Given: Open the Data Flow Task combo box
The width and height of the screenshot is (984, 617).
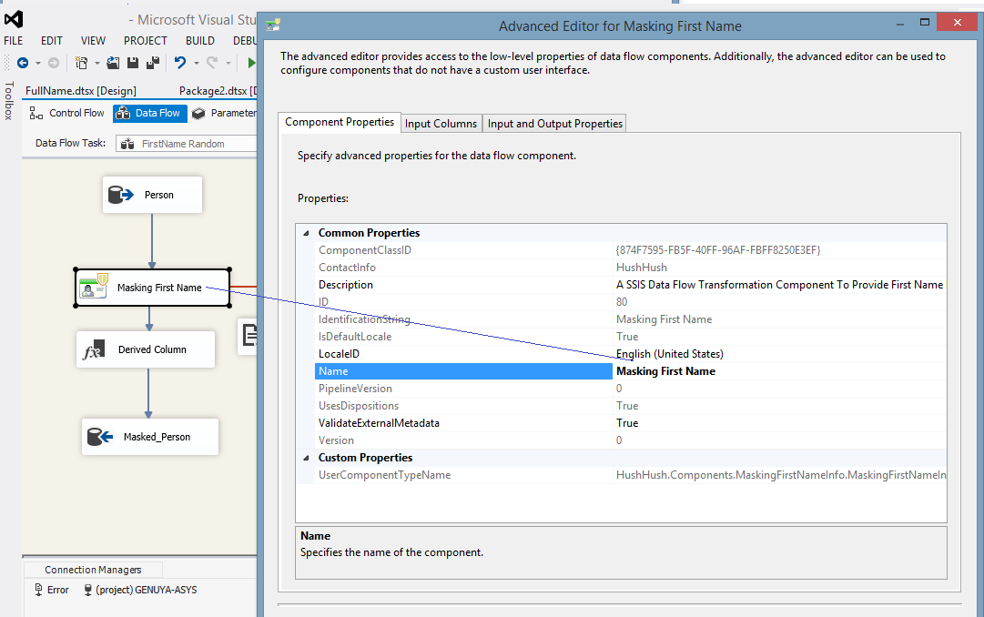Looking at the screenshot, I should [187, 144].
